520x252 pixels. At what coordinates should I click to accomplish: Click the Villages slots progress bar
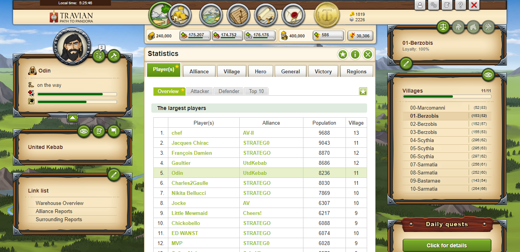pyautogui.click(x=447, y=96)
